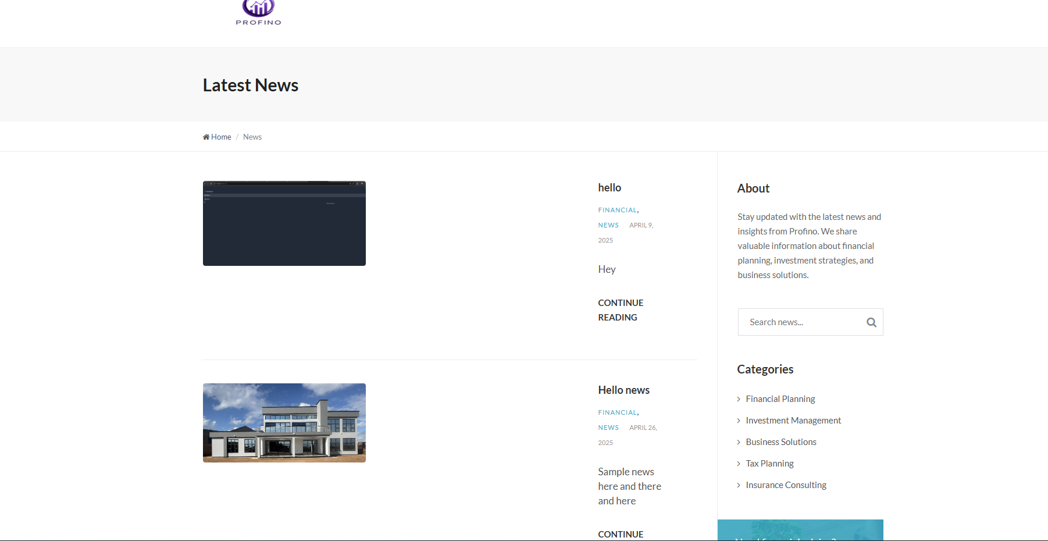Open the Tax Planning category
Screen dimensions: 1048x541
[769, 464]
